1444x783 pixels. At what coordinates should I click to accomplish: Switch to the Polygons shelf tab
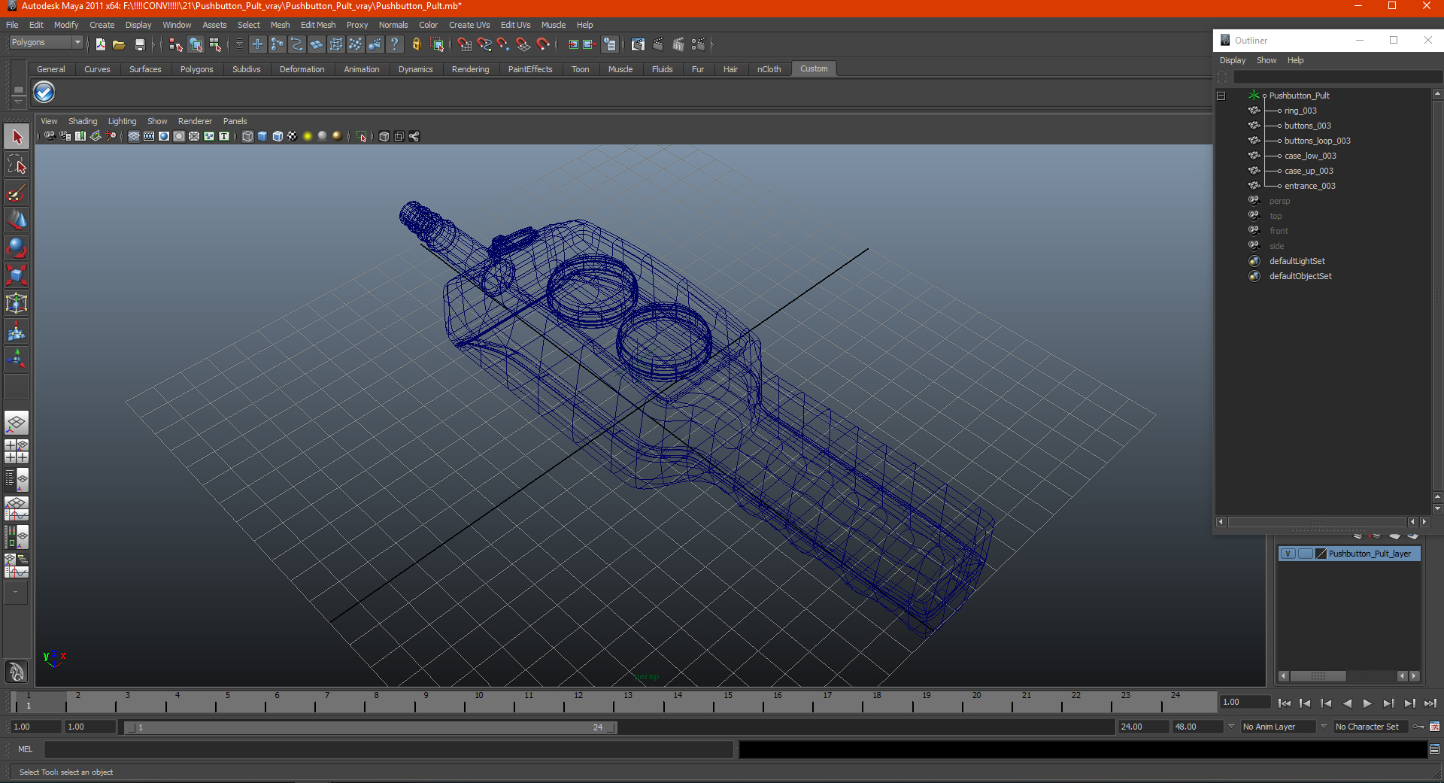[x=196, y=69]
